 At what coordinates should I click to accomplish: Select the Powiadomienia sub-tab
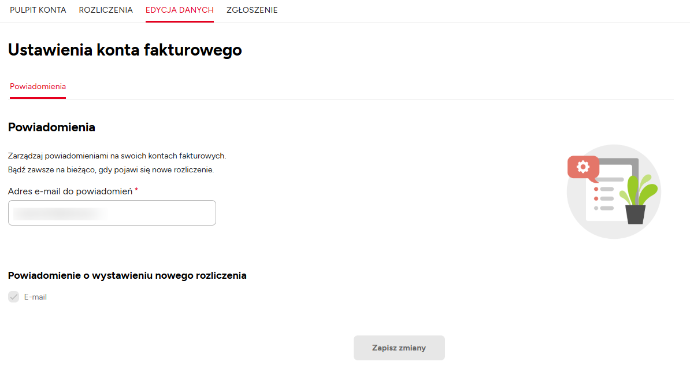[x=38, y=86]
